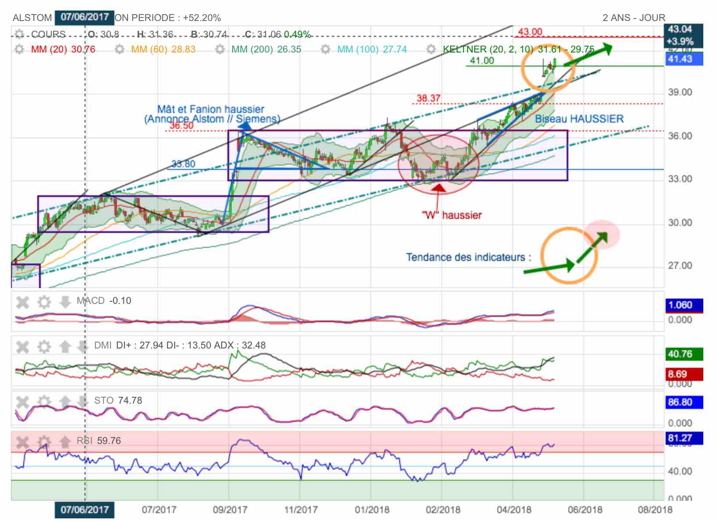Open MACD indicator settings gear
Screen dimensions: 716x521
coord(44,302)
